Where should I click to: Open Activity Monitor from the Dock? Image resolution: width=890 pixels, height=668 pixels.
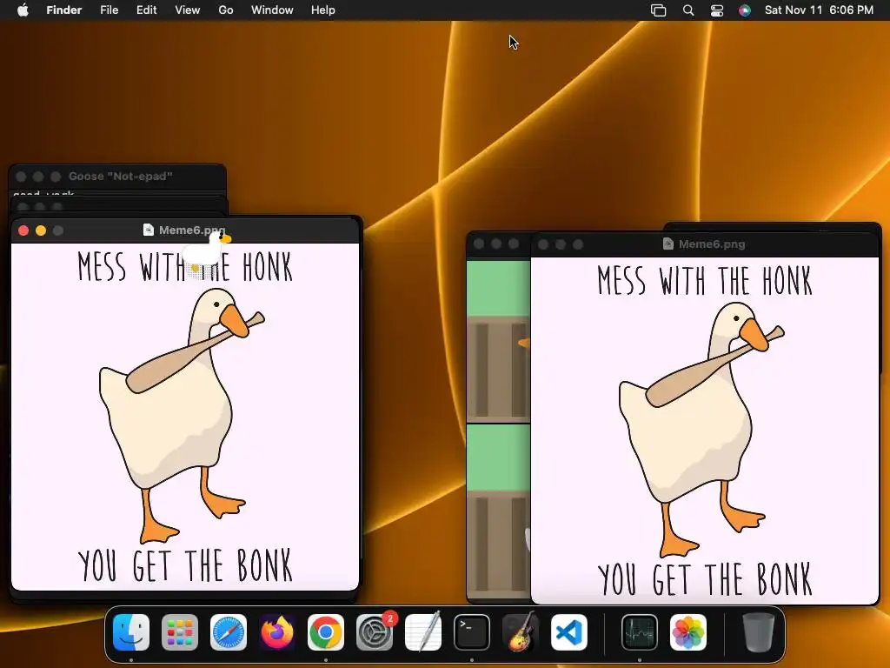(x=640, y=632)
